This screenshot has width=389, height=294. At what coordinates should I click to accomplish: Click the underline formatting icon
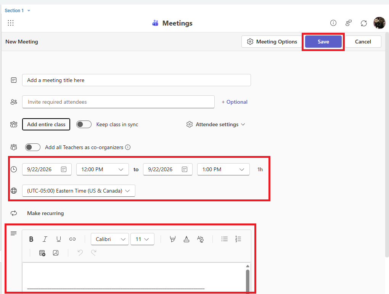59,239
